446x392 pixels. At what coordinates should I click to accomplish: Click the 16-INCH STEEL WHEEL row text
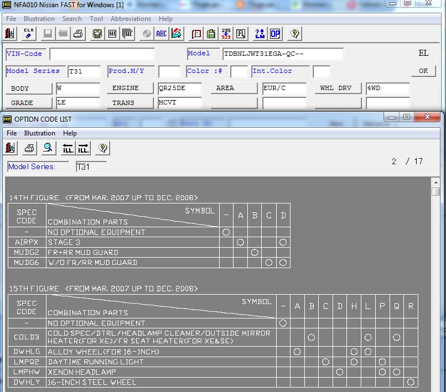[92, 383]
